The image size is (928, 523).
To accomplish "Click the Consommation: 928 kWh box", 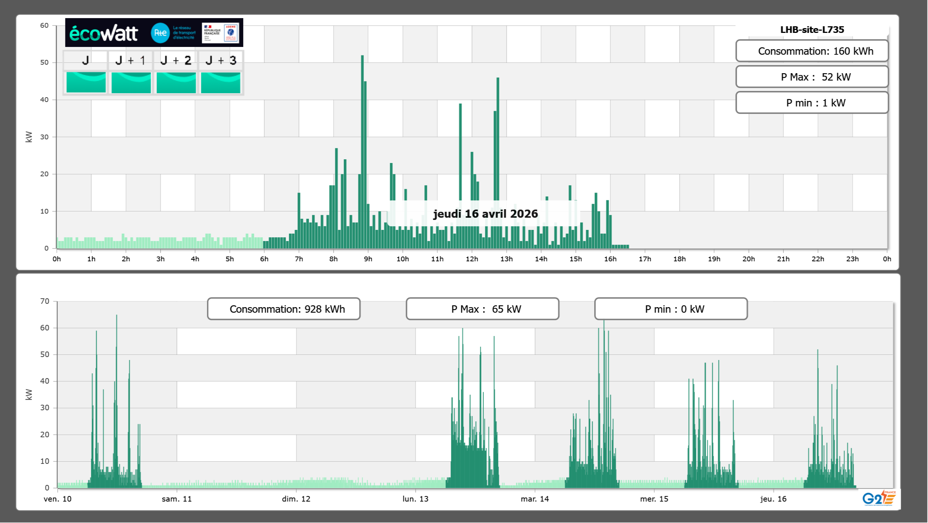I will pos(283,309).
